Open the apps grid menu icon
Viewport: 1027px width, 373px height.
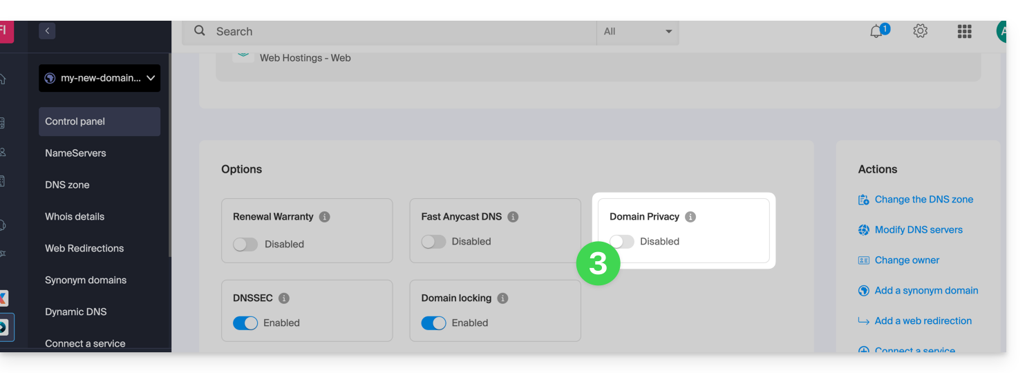(964, 31)
